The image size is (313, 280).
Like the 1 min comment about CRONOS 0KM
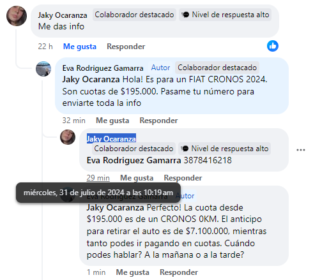pos(132,272)
